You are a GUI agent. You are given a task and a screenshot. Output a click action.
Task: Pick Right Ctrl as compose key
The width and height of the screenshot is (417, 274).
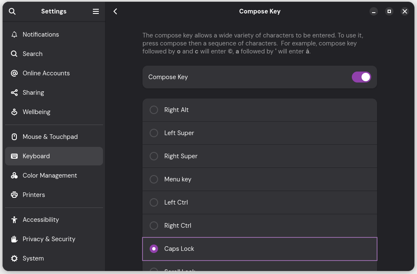coord(154,226)
